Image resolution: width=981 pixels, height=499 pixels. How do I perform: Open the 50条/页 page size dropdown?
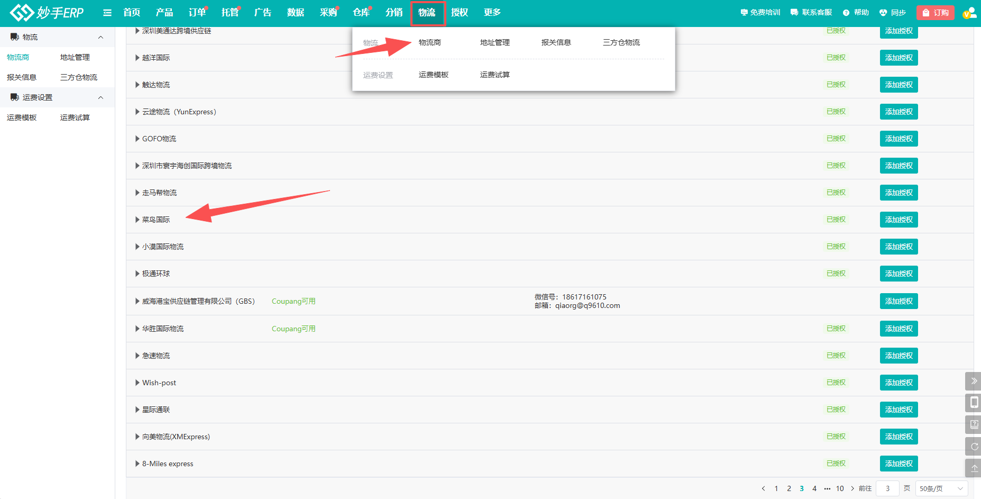tap(941, 488)
